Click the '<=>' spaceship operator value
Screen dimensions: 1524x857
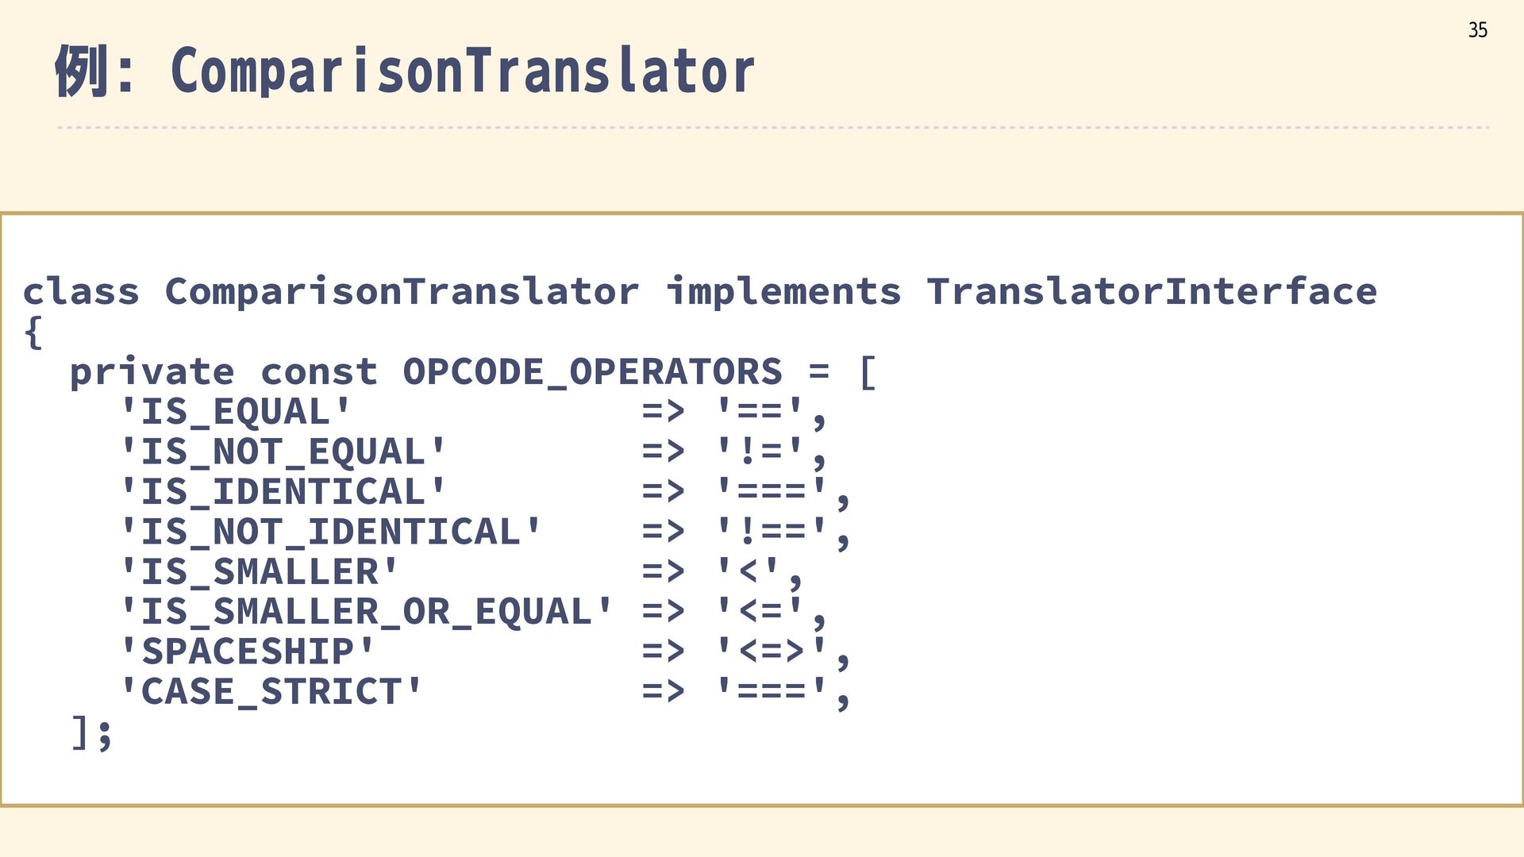click(x=772, y=652)
